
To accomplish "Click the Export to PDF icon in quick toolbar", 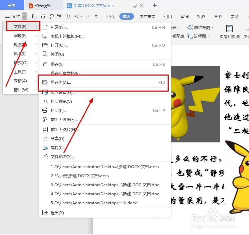I will (x=51, y=16).
